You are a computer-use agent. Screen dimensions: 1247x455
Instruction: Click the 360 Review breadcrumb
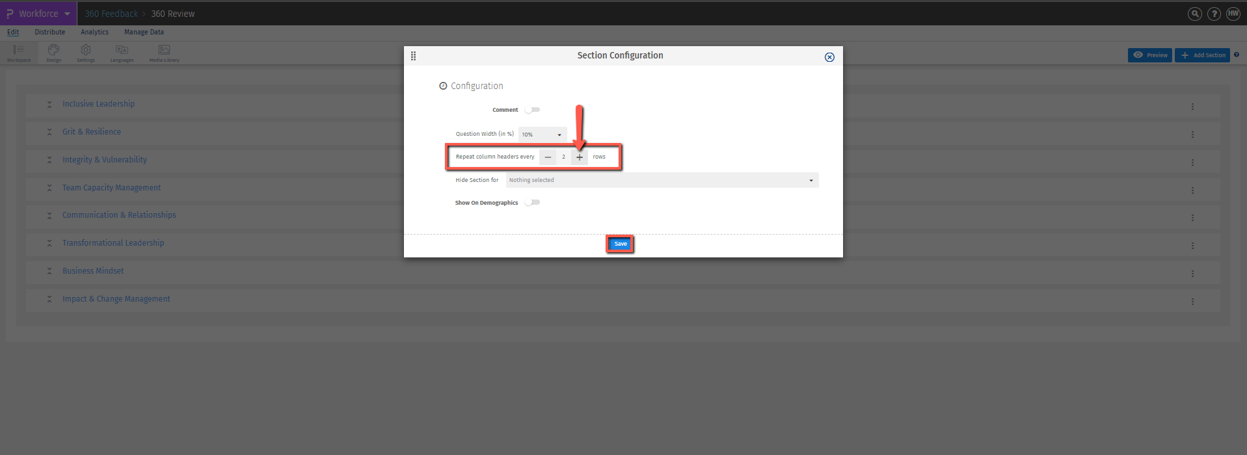click(173, 14)
